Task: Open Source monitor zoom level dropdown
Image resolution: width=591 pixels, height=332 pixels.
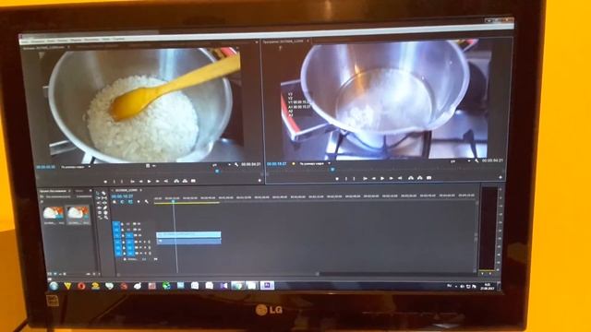Action: coord(76,167)
